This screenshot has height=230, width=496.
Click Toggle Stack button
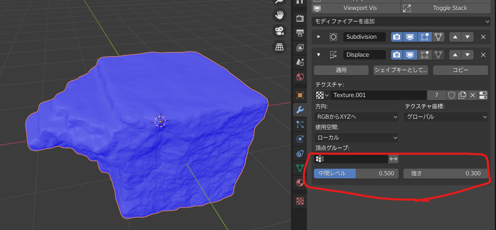tap(446, 8)
